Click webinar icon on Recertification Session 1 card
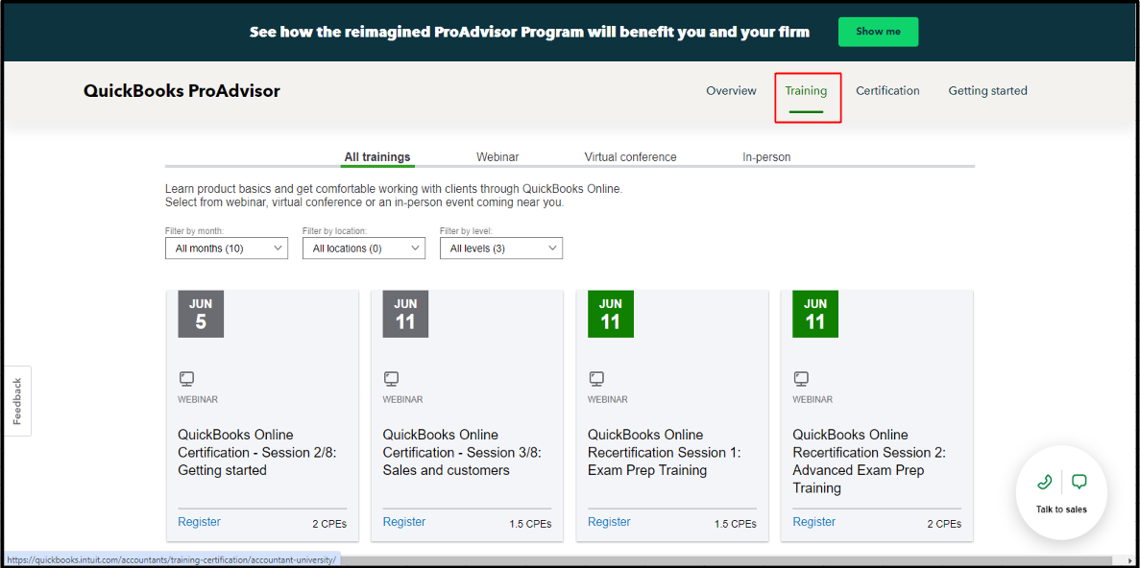 click(596, 379)
